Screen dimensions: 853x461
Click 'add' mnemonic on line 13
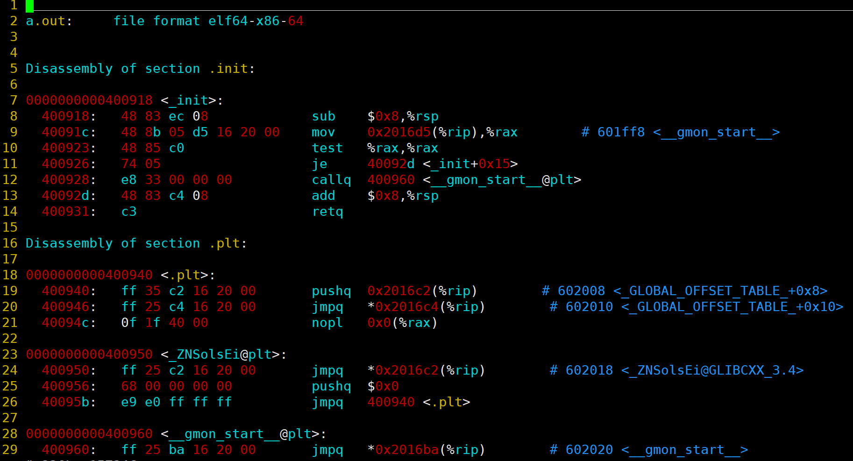324,196
